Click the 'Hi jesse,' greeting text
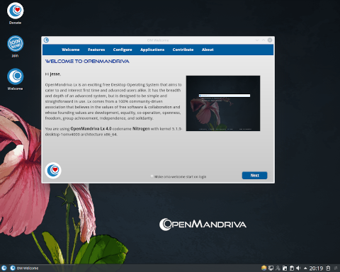Screen dimensions: 340x272 click(x=53, y=74)
